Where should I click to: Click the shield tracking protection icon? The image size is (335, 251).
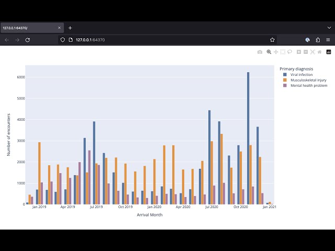[x=63, y=40]
